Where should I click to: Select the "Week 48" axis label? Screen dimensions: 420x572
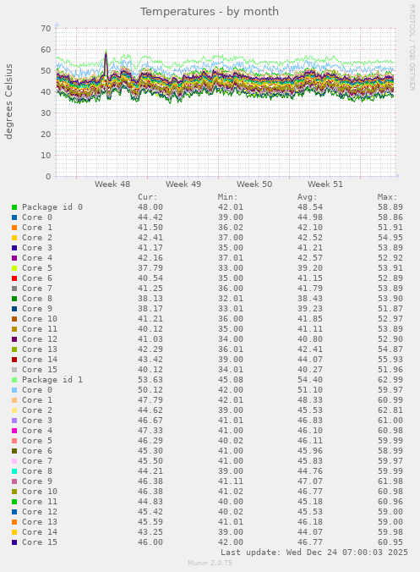click(x=112, y=184)
